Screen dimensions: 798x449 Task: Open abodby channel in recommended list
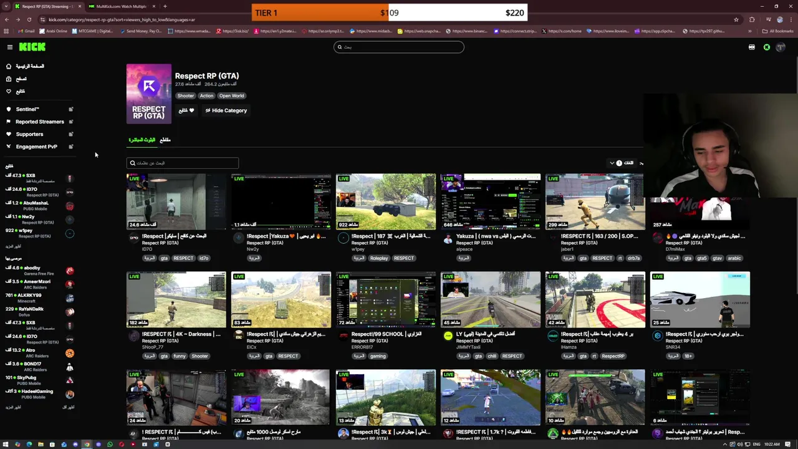click(x=40, y=270)
